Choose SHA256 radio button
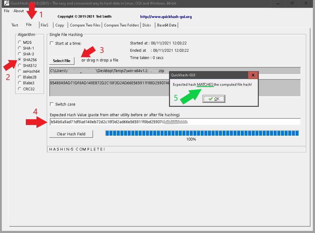315x233 pixels. [x=19, y=60]
